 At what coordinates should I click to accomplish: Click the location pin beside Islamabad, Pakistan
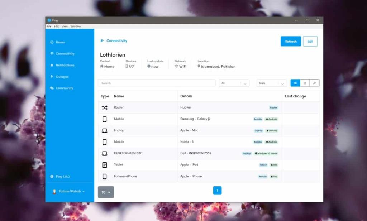point(199,66)
